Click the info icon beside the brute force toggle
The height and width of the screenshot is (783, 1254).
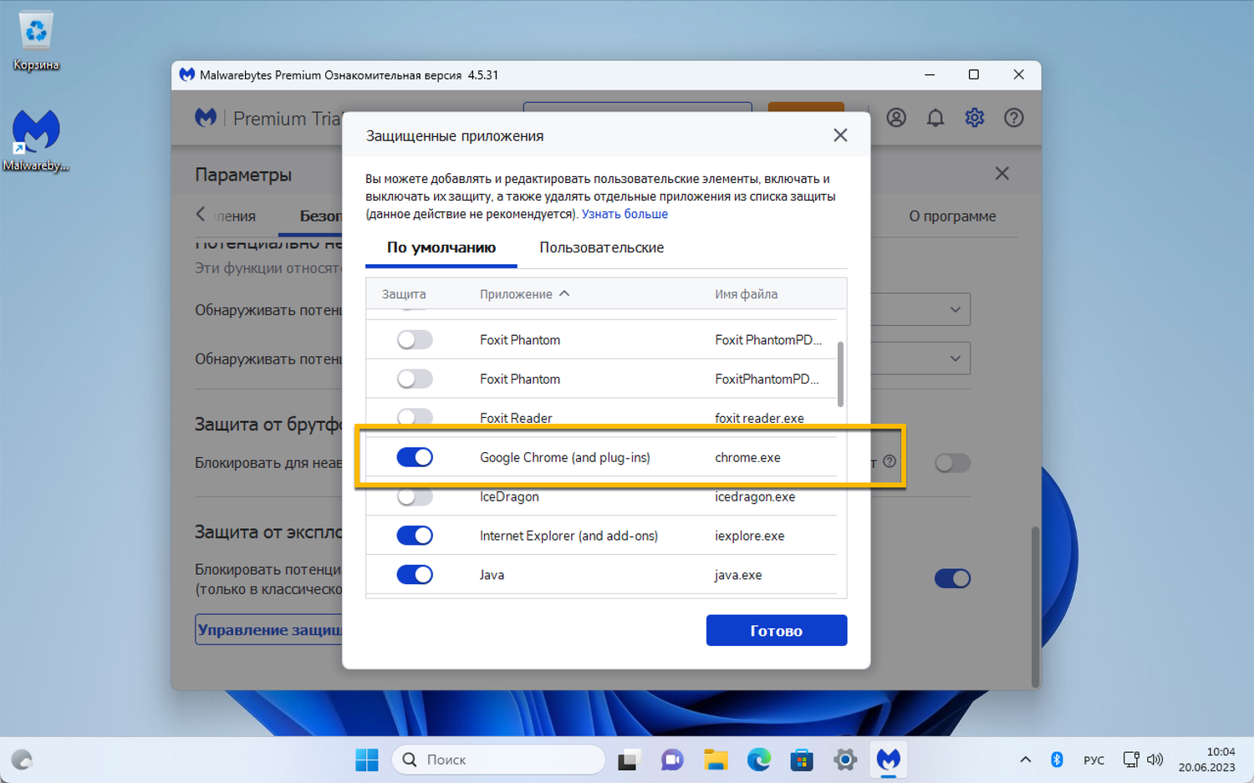(x=890, y=461)
